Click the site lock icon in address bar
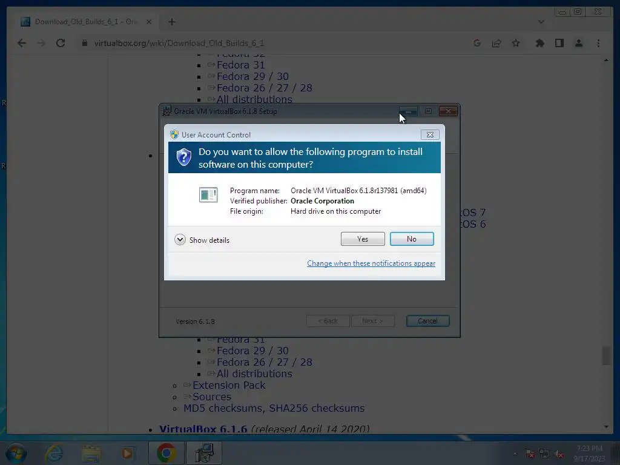Viewport: 620px width, 465px height. pos(84,43)
